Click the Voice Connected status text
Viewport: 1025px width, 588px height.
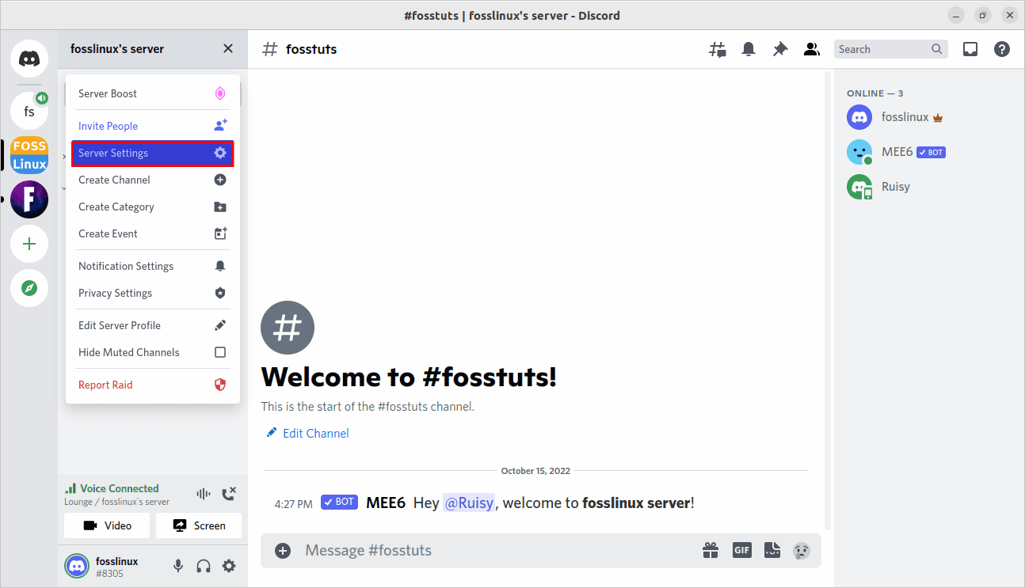pyautogui.click(x=120, y=488)
